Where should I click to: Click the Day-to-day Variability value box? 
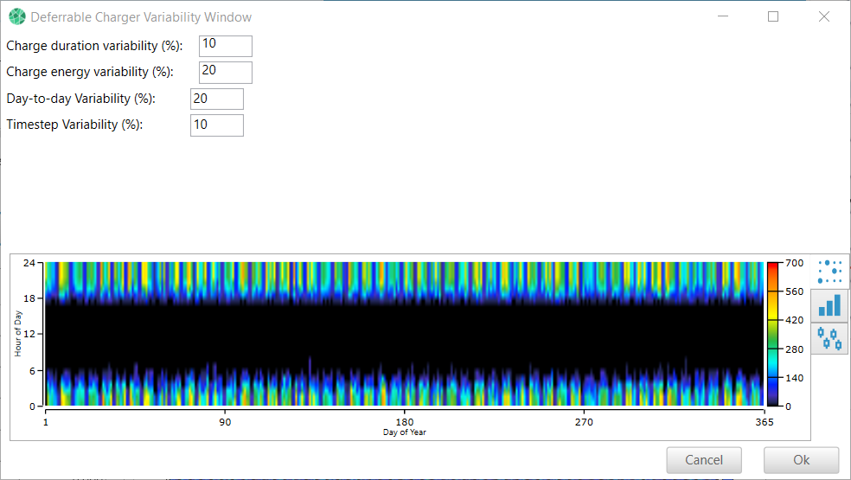[x=216, y=99]
